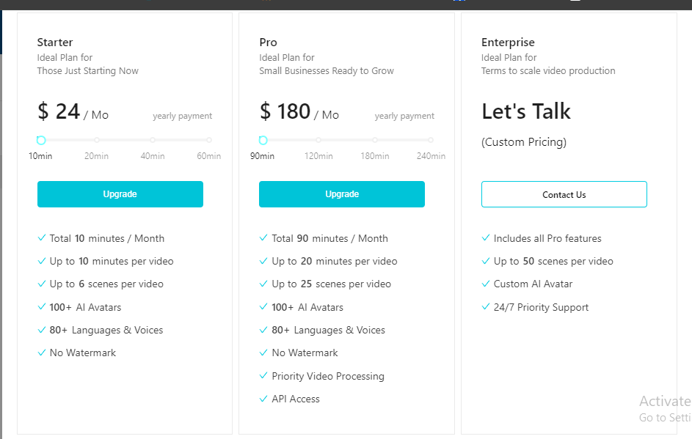Click the yearly payment label in Starter plan

click(x=182, y=116)
